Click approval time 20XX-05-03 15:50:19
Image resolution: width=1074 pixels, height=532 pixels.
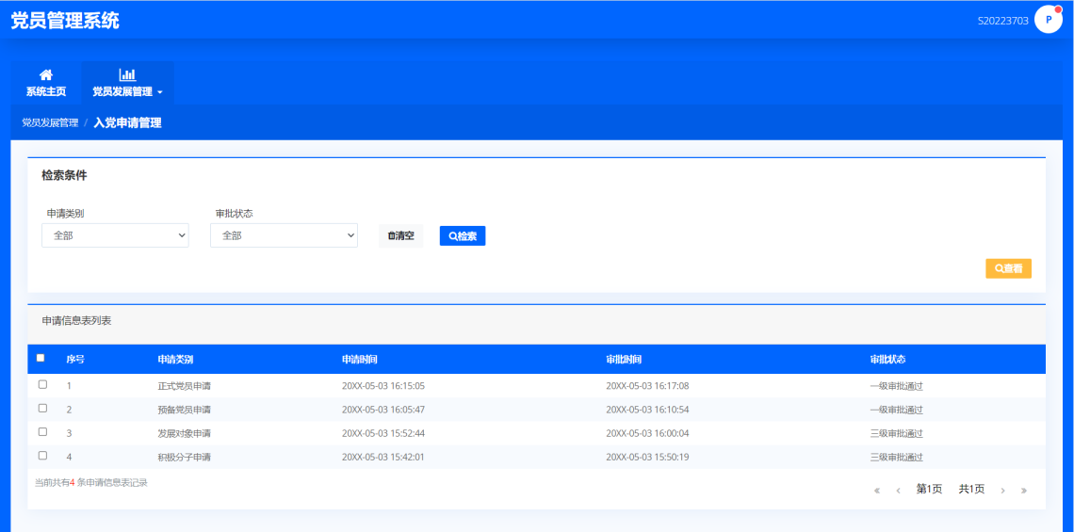click(x=647, y=457)
